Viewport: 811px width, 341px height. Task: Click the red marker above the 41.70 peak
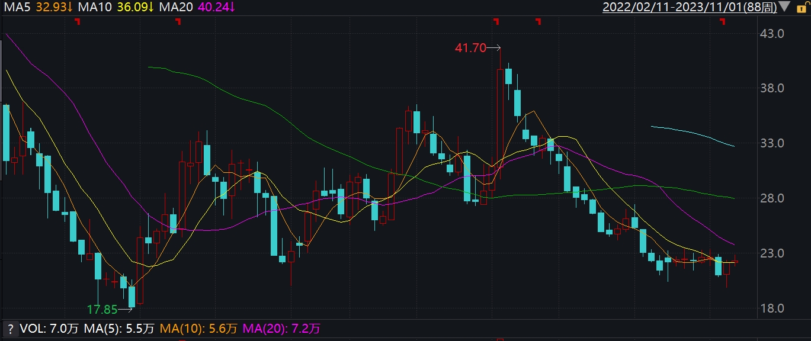point(496,22)
